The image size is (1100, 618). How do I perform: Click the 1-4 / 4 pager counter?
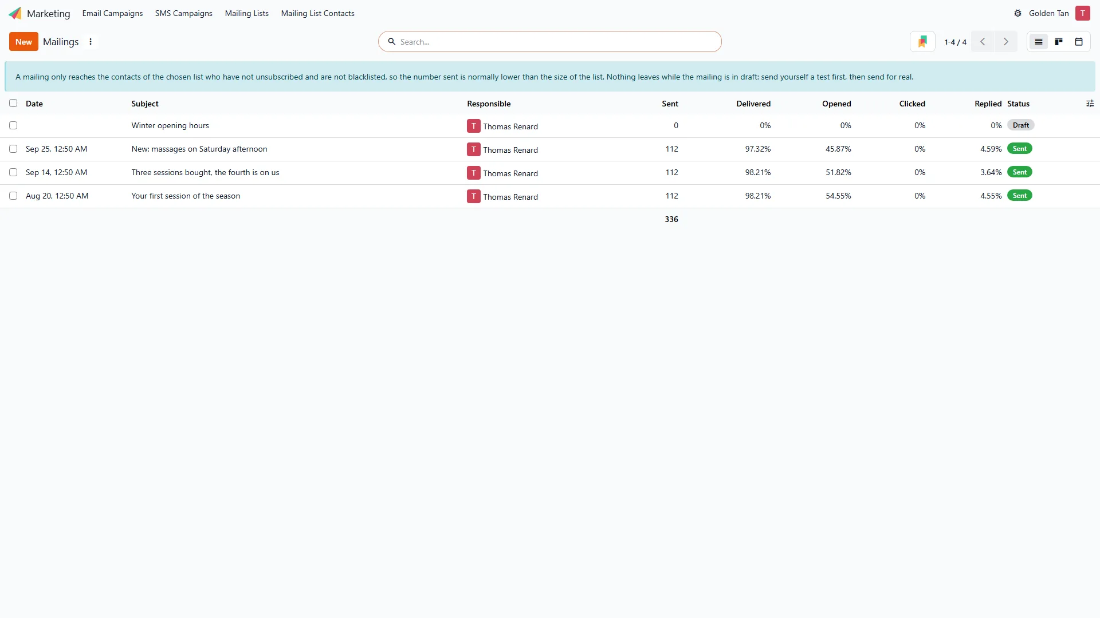pyautogui.click(x=955, y=42)
